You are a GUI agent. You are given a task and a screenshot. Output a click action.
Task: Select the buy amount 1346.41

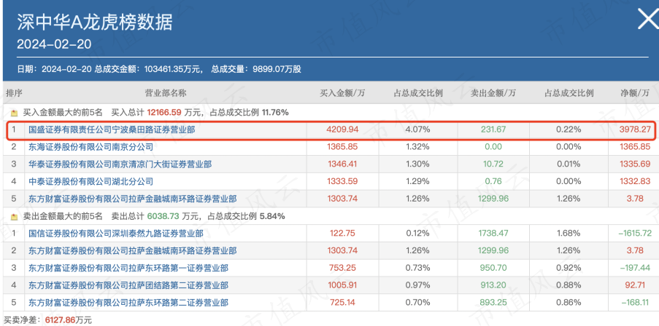(x=342, y=164)
